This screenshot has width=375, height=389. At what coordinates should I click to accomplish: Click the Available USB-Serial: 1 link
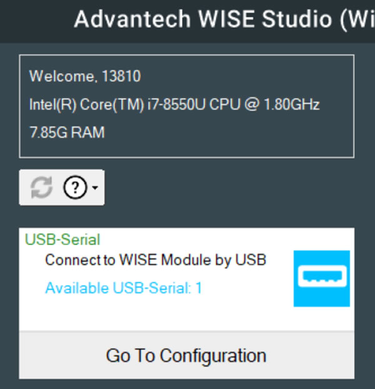click(123, 288)
